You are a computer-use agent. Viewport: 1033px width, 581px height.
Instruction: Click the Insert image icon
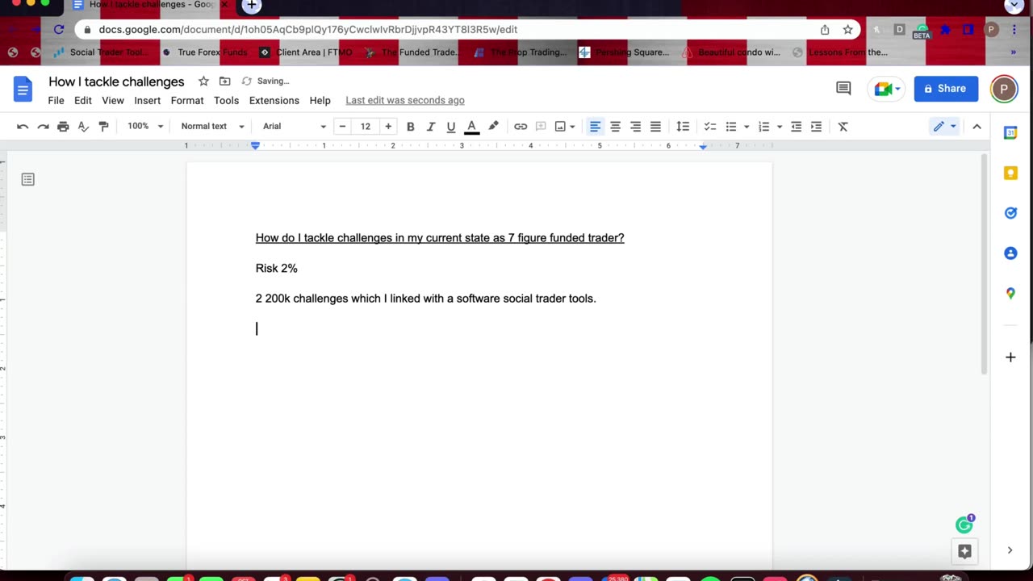tap(560, 127)
